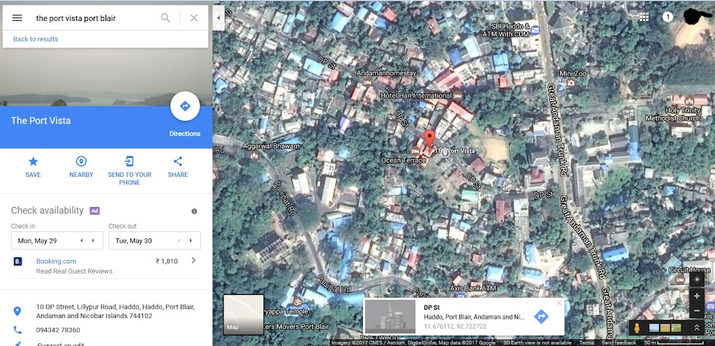This screenshot has height=346, width=715.
Task: Click the address location pin icon
Action: [x=17, y=311]
